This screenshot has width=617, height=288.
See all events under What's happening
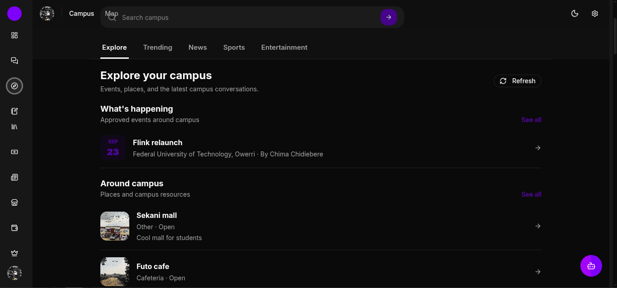pos(531,120)
